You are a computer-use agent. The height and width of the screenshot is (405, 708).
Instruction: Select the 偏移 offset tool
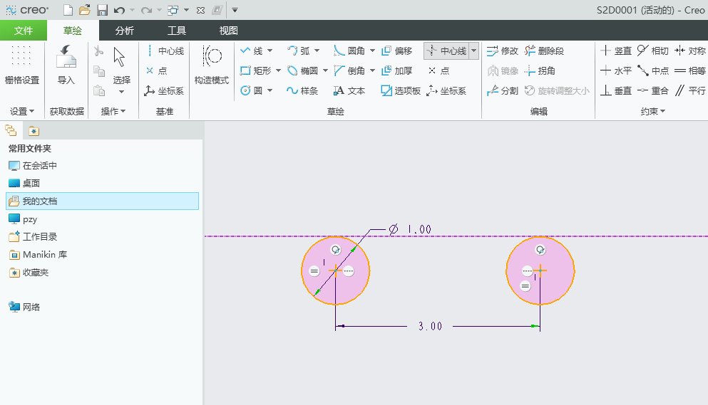pos(397,51)
